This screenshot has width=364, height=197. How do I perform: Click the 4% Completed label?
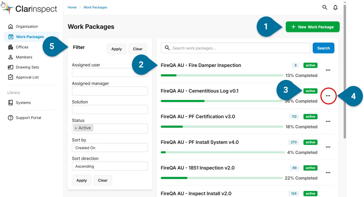302,153
